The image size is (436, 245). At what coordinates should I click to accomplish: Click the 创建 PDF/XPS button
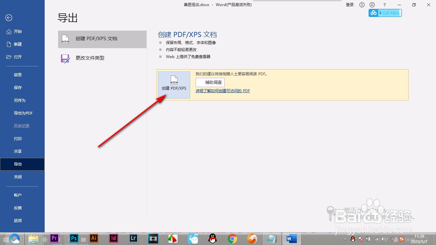tap(174, 85)
